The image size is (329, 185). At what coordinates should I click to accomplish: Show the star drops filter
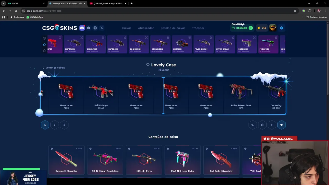(44, 50)
